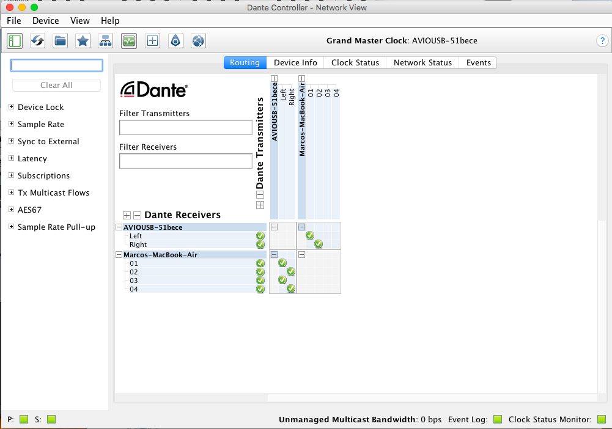612x429 pixels.
Task: Click the Clear All button
Action: [x=56, y=85]
